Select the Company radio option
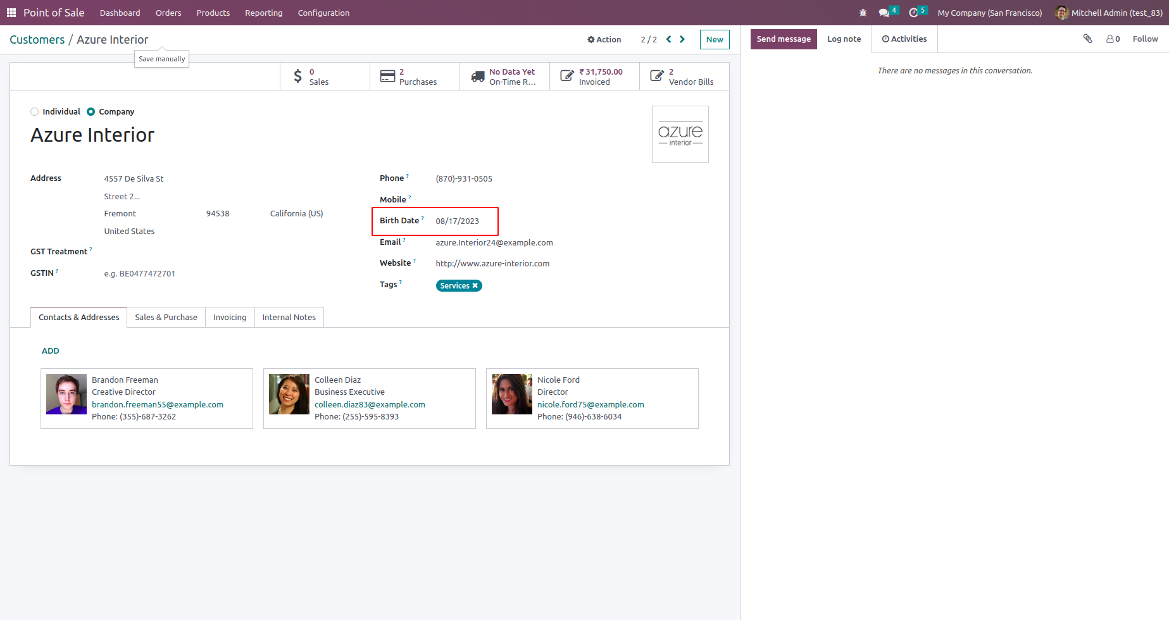The image size is (1169, 620). click(91, 112)
